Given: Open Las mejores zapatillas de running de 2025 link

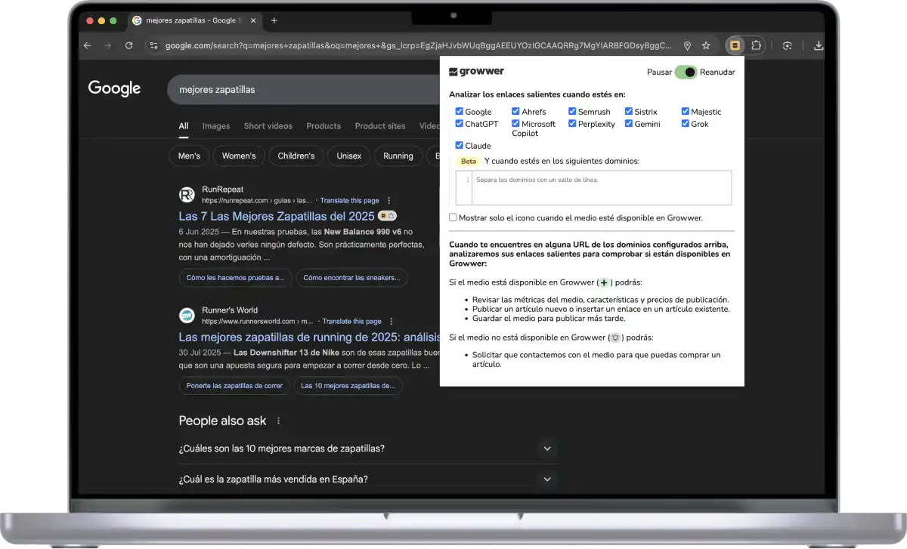Looking at the screenshot, I should (x=308, y=337).
